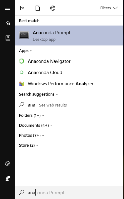Image resolution: width=124 pixels, height=199 pixels.
Task: Launch Anaconda Prompt best match
Action: click(x=69, y=36)
